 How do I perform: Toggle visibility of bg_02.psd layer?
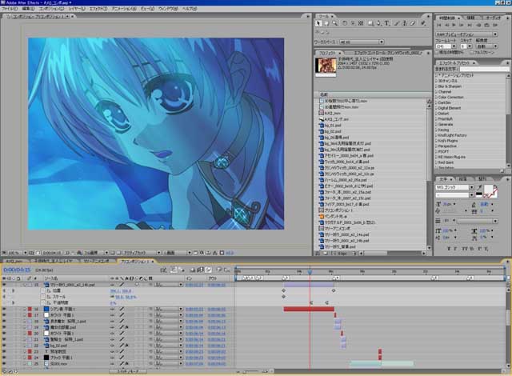4,346
